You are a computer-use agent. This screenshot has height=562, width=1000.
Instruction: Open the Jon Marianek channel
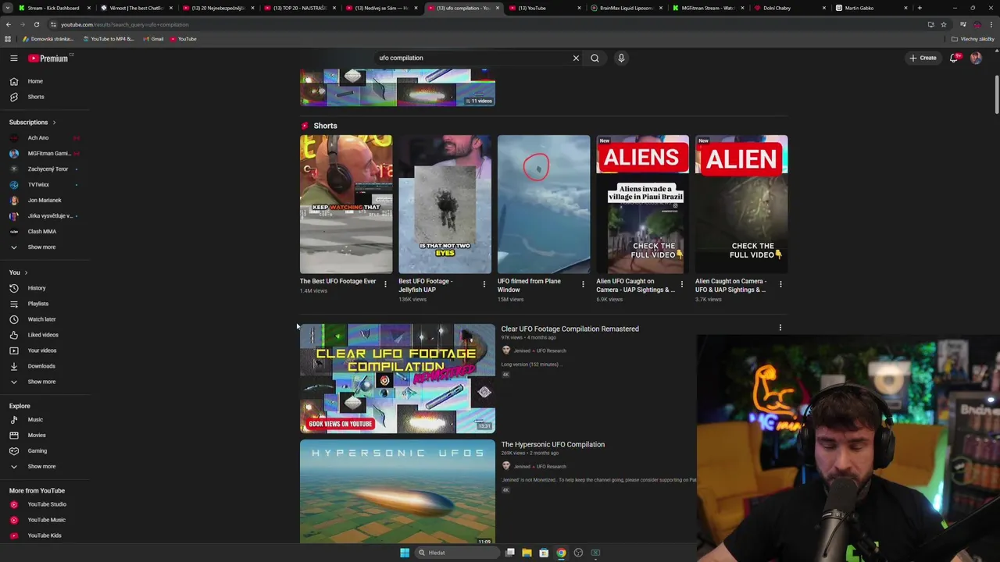click(x=45, y=200)
